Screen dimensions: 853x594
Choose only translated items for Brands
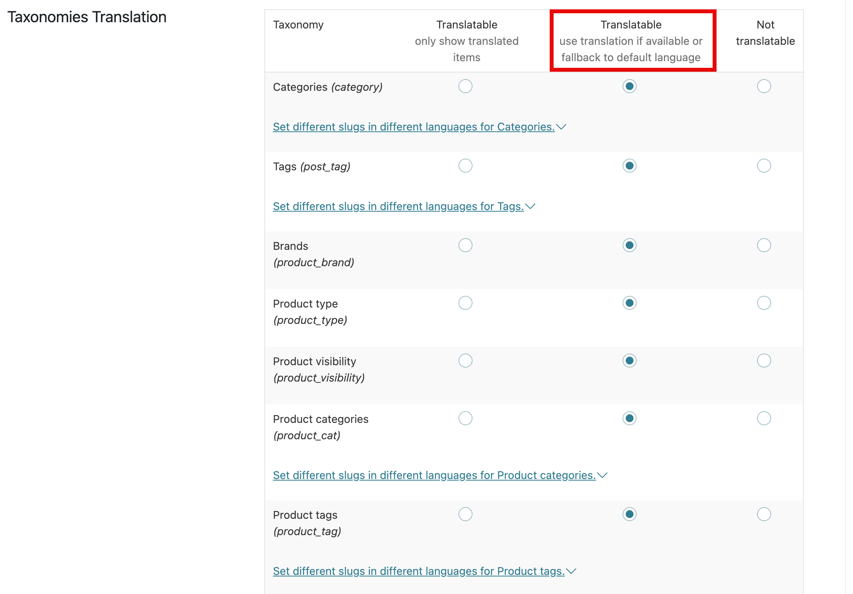pyautogui.click(x=465, y=245)
